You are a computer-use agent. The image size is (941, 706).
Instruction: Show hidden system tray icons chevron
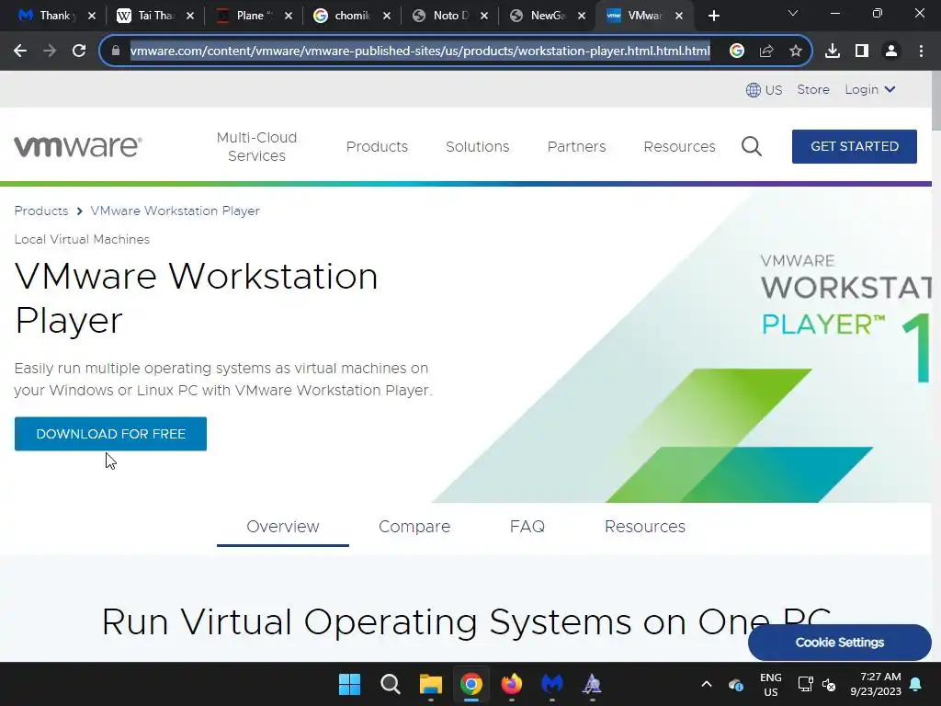(x=707, y=684)
